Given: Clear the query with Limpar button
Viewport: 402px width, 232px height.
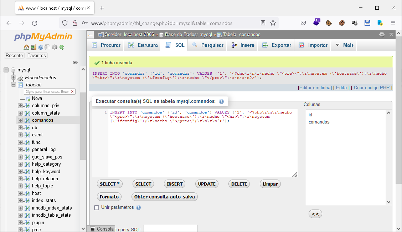Looking at the screenshot, I should click(270, 184).
